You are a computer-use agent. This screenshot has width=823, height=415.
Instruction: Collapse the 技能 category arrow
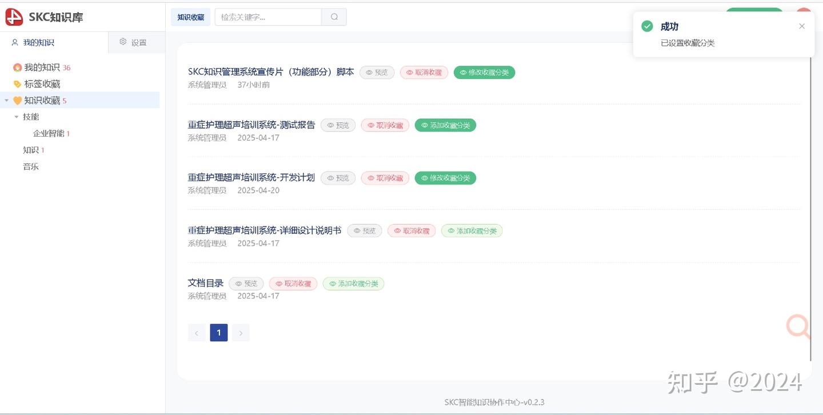click(x=17, y=117)
